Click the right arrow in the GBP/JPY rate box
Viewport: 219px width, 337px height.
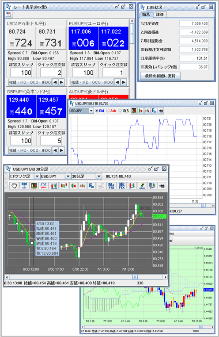pos(61,150)
